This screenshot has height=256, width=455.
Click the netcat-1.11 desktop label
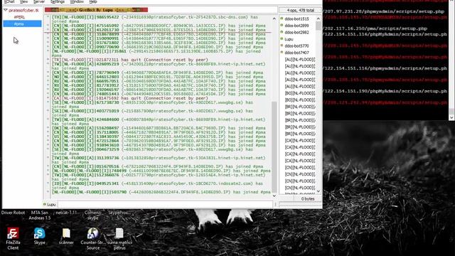(x=66, y=213)
